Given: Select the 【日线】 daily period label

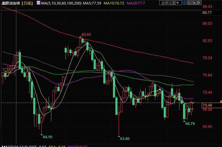Looking at the screenshot, I should coord(27,3).
